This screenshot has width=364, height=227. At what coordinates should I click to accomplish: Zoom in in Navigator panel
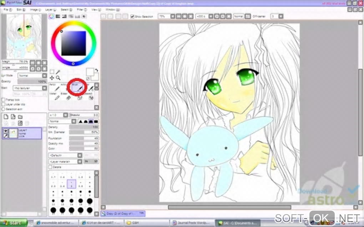click(39, 63)
